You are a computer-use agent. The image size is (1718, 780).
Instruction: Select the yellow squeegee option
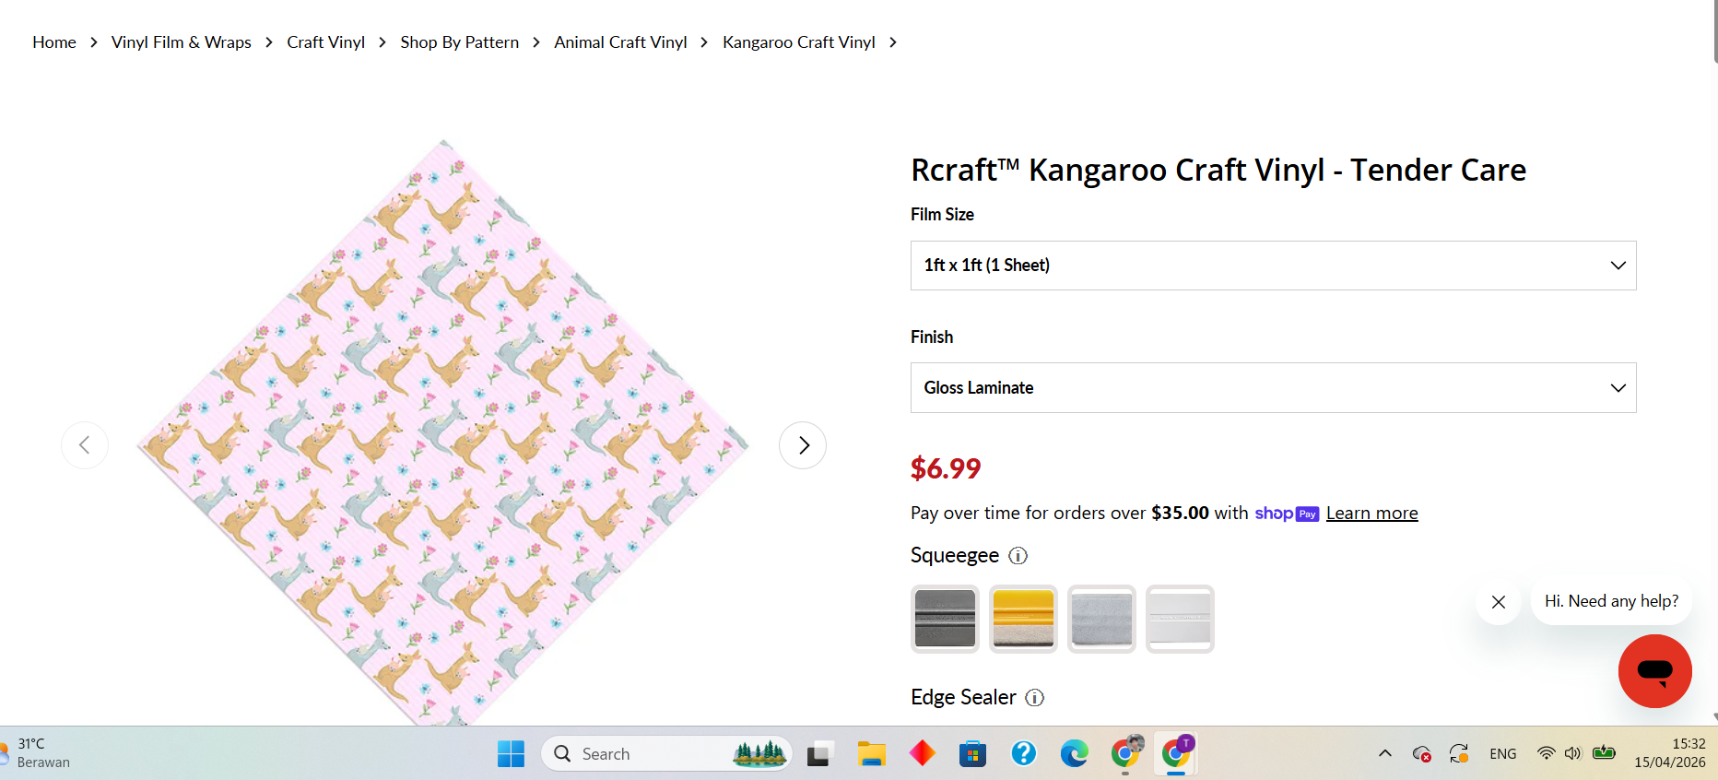click(x=1023, y=619)
